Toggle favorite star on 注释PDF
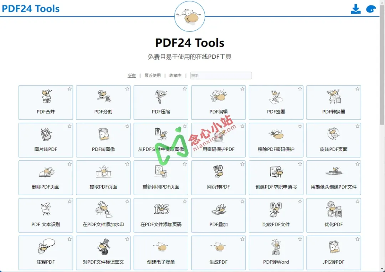Viewport: 385px width, 272px height. (70, 239)
